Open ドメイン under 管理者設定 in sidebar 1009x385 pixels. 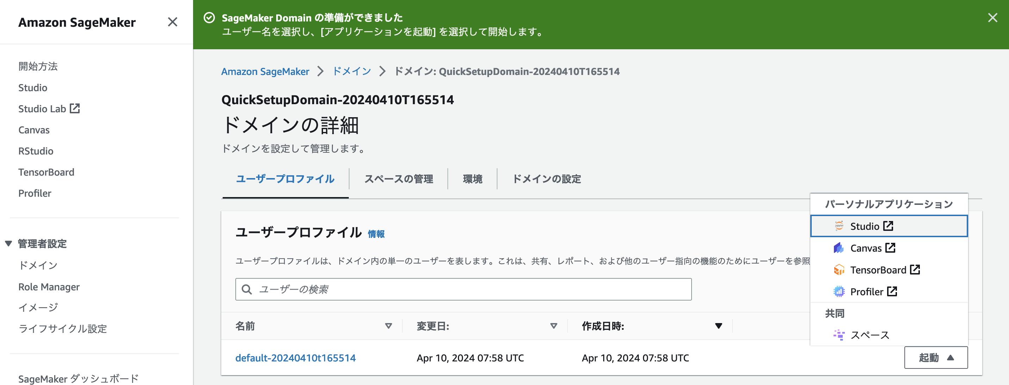pos(38,265)
